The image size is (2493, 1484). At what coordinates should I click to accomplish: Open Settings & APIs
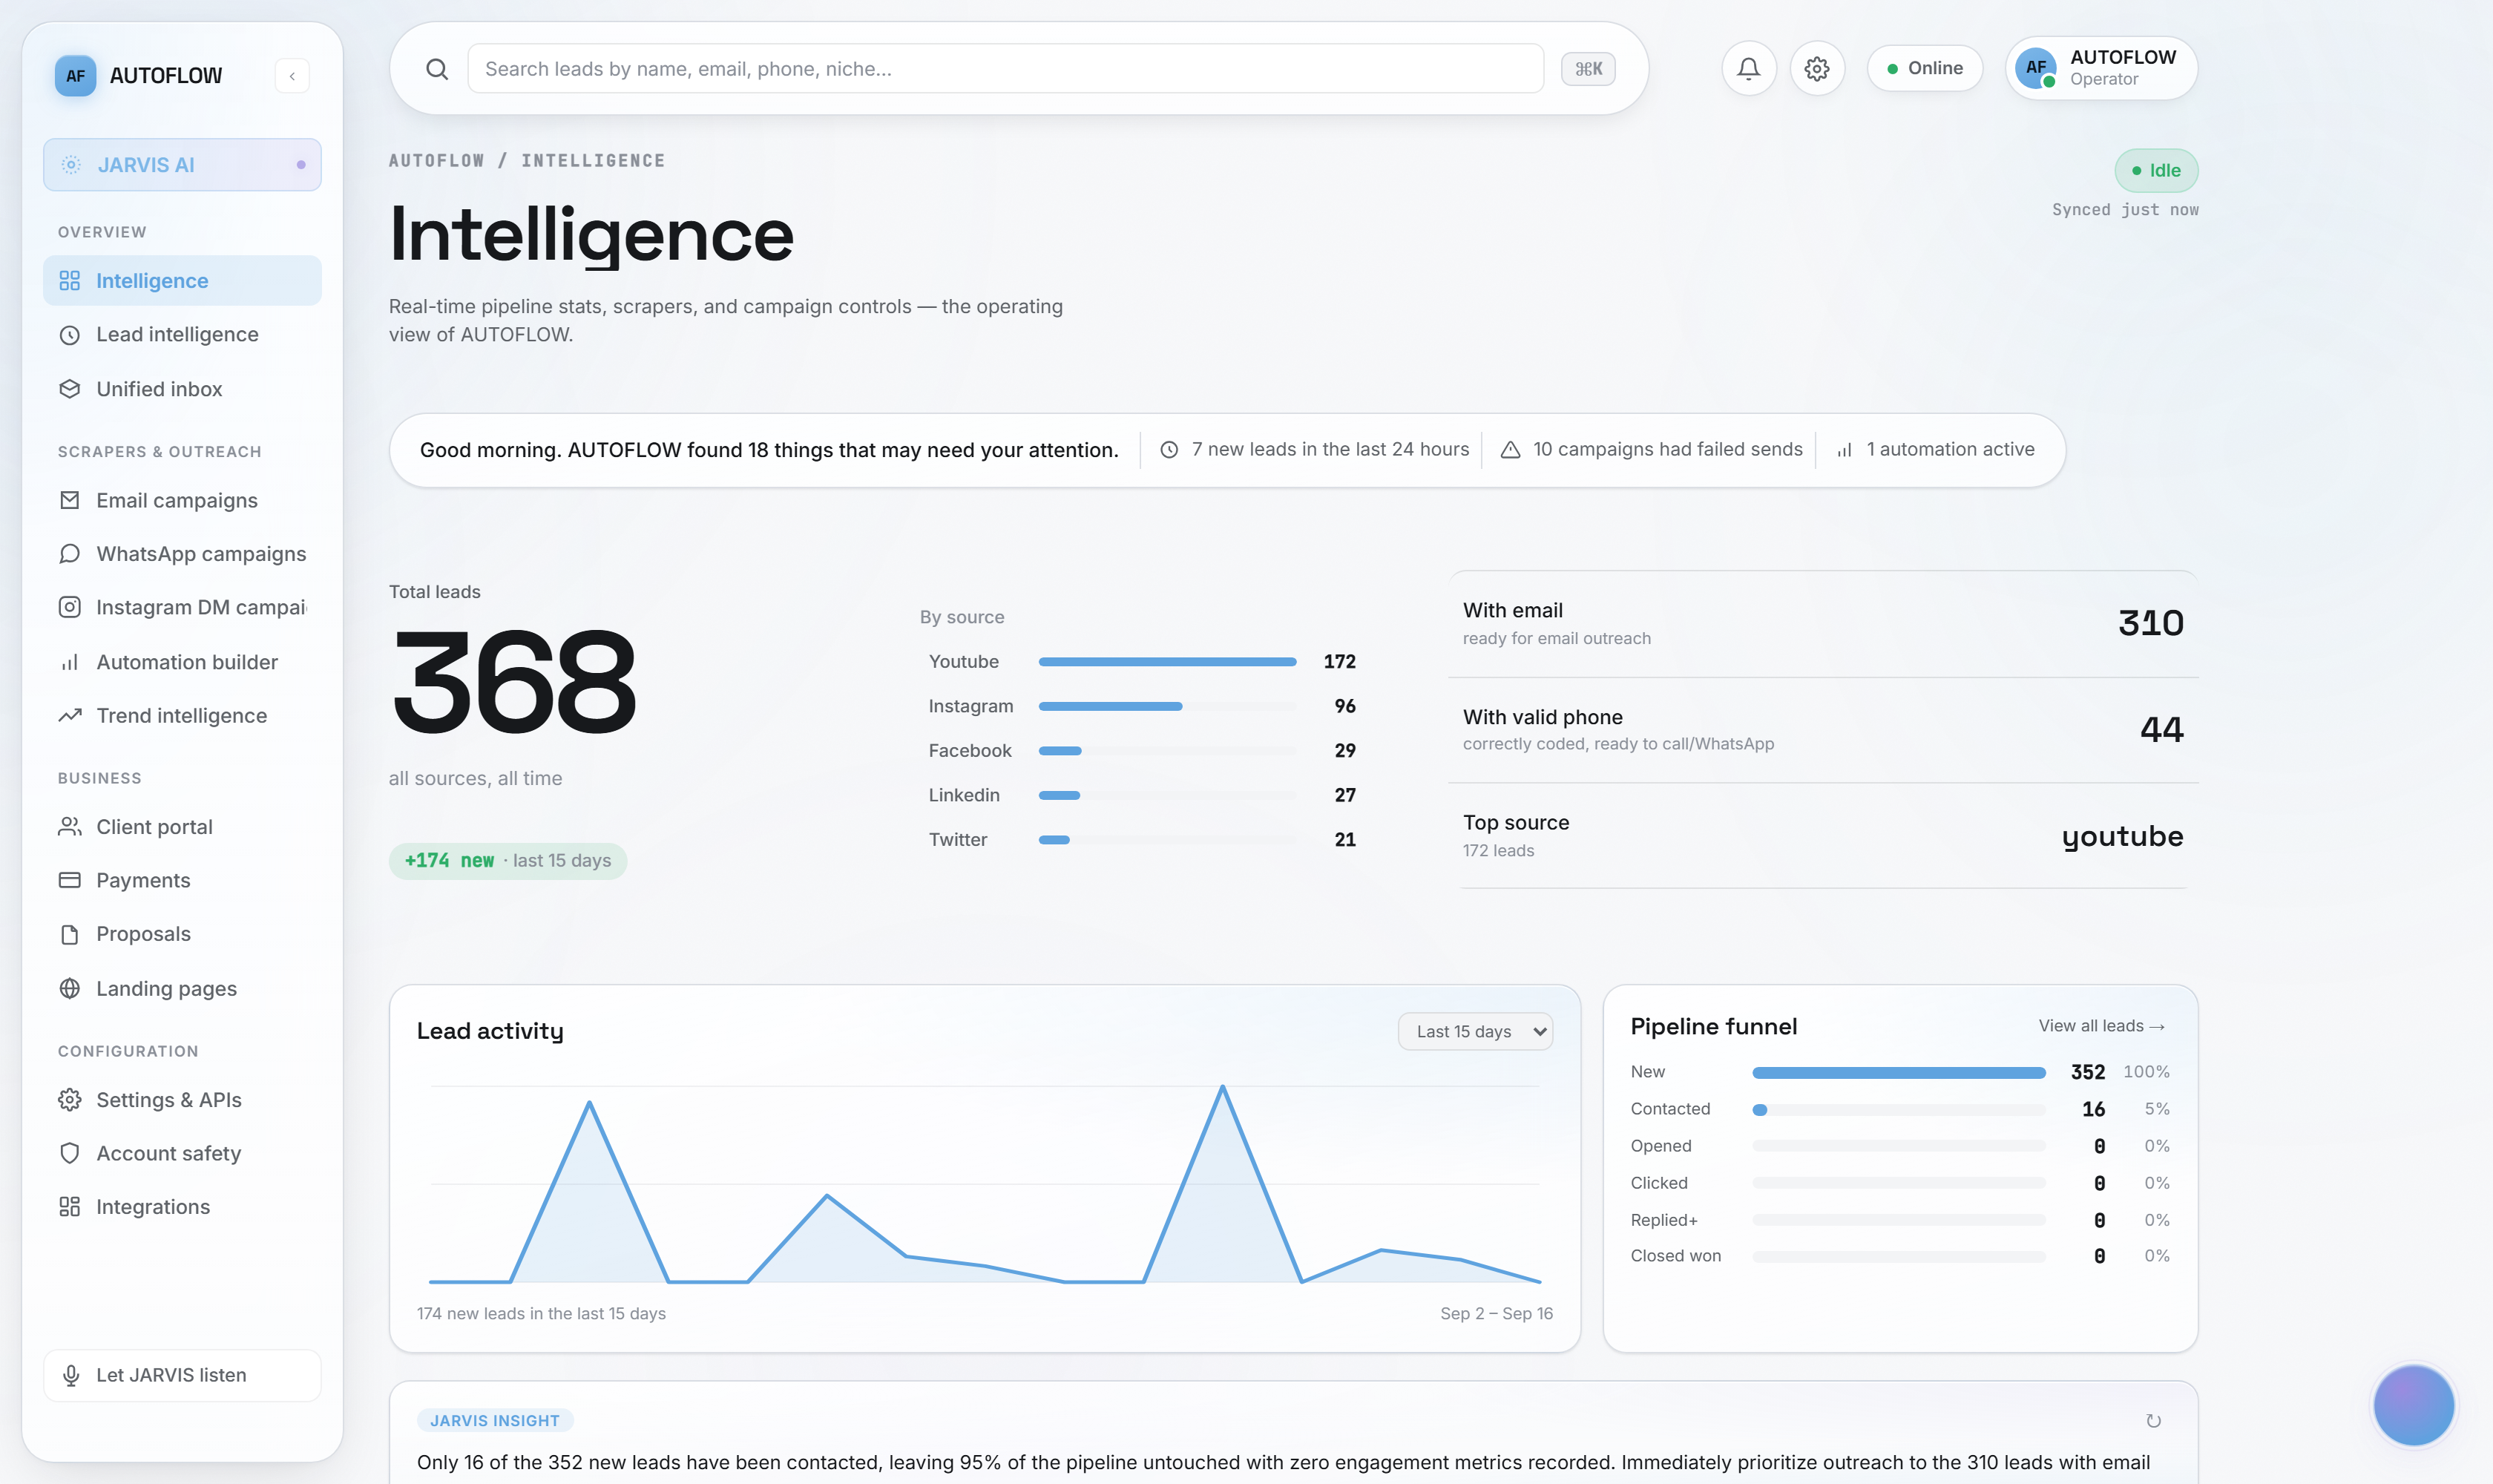click(182, 1100)
